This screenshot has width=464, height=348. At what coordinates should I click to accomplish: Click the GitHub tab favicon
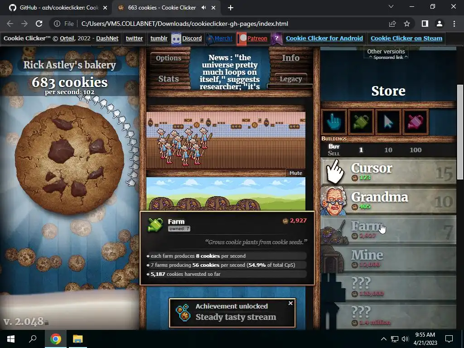pyautogui.click(x=12, y=8)
